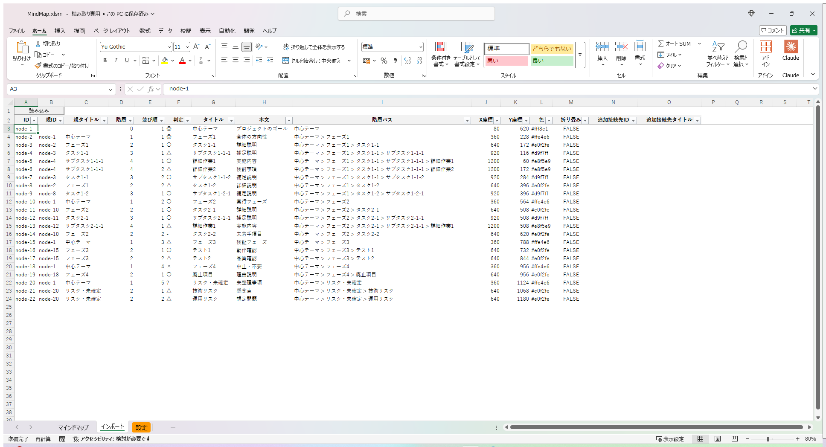Viewport: 826px width, 447px height.
Task: Click the cut (切り取り) scissors icon
Action: click(x=38, y=44)
